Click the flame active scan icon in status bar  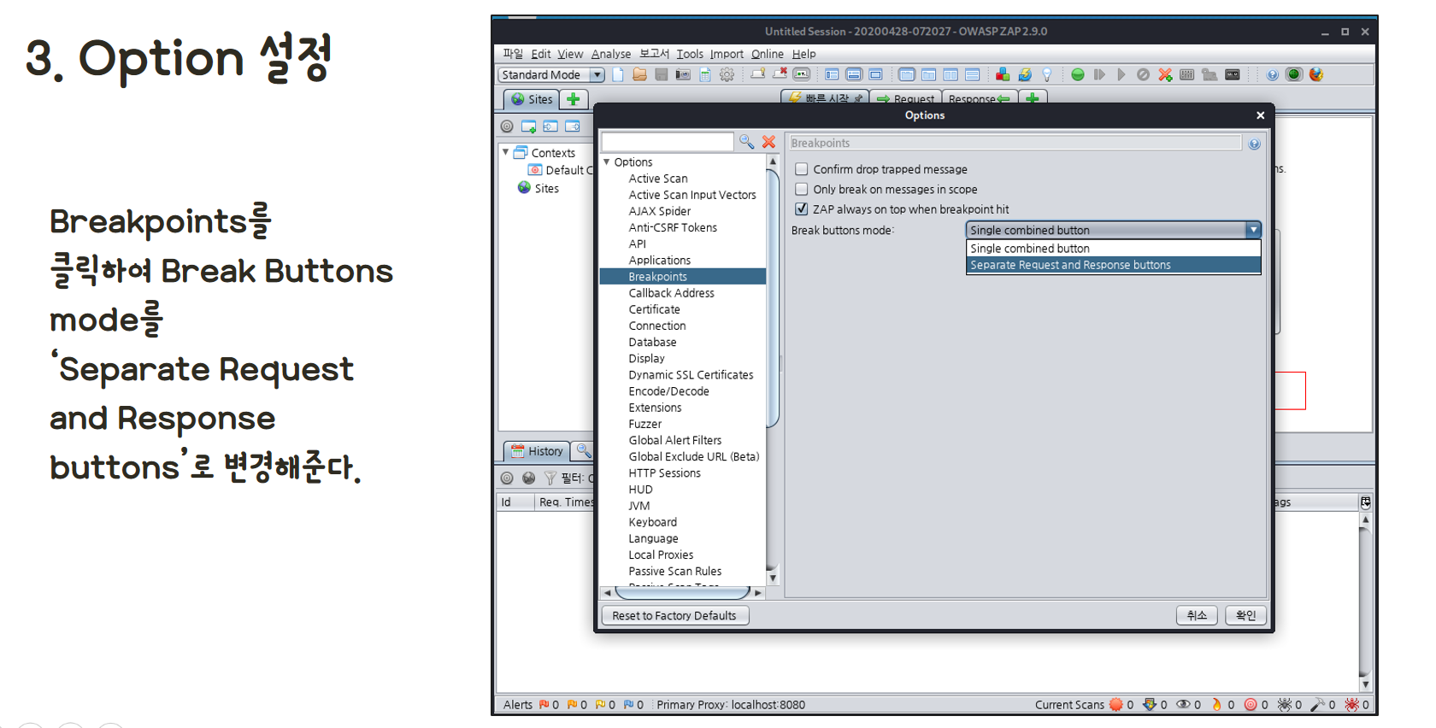pyautogui.click(x=1216, y=705)
